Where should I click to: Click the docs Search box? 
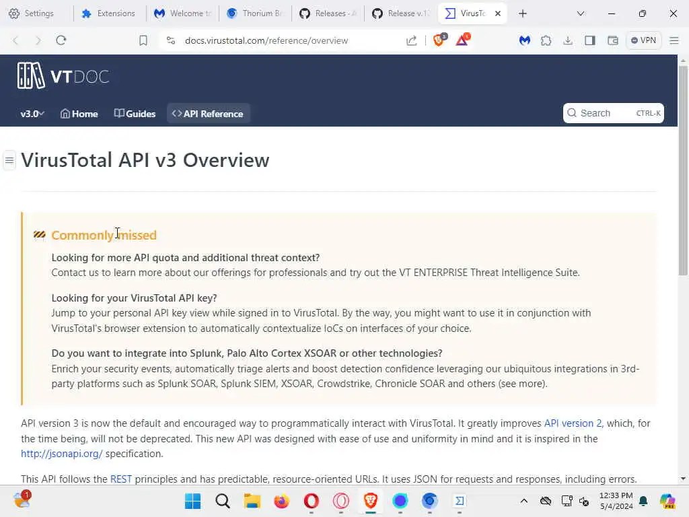614,113
